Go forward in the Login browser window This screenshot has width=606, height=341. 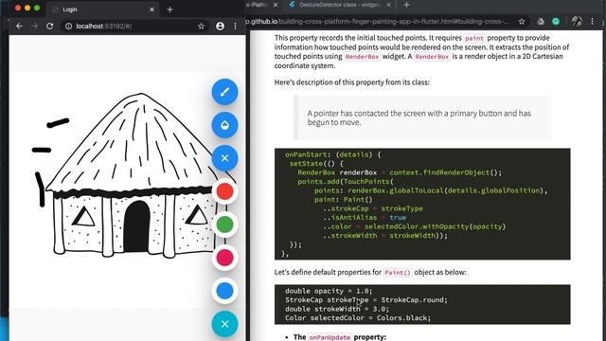coord(34,26)
